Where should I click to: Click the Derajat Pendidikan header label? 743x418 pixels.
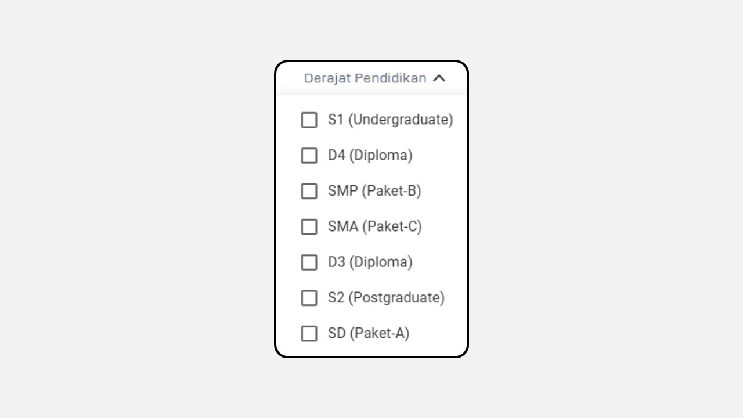coord(365,78)
